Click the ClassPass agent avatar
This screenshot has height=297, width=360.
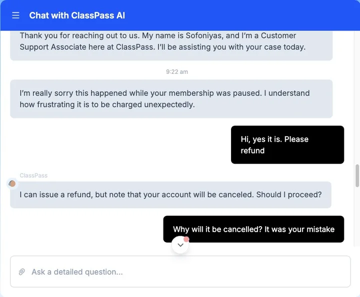12,184
